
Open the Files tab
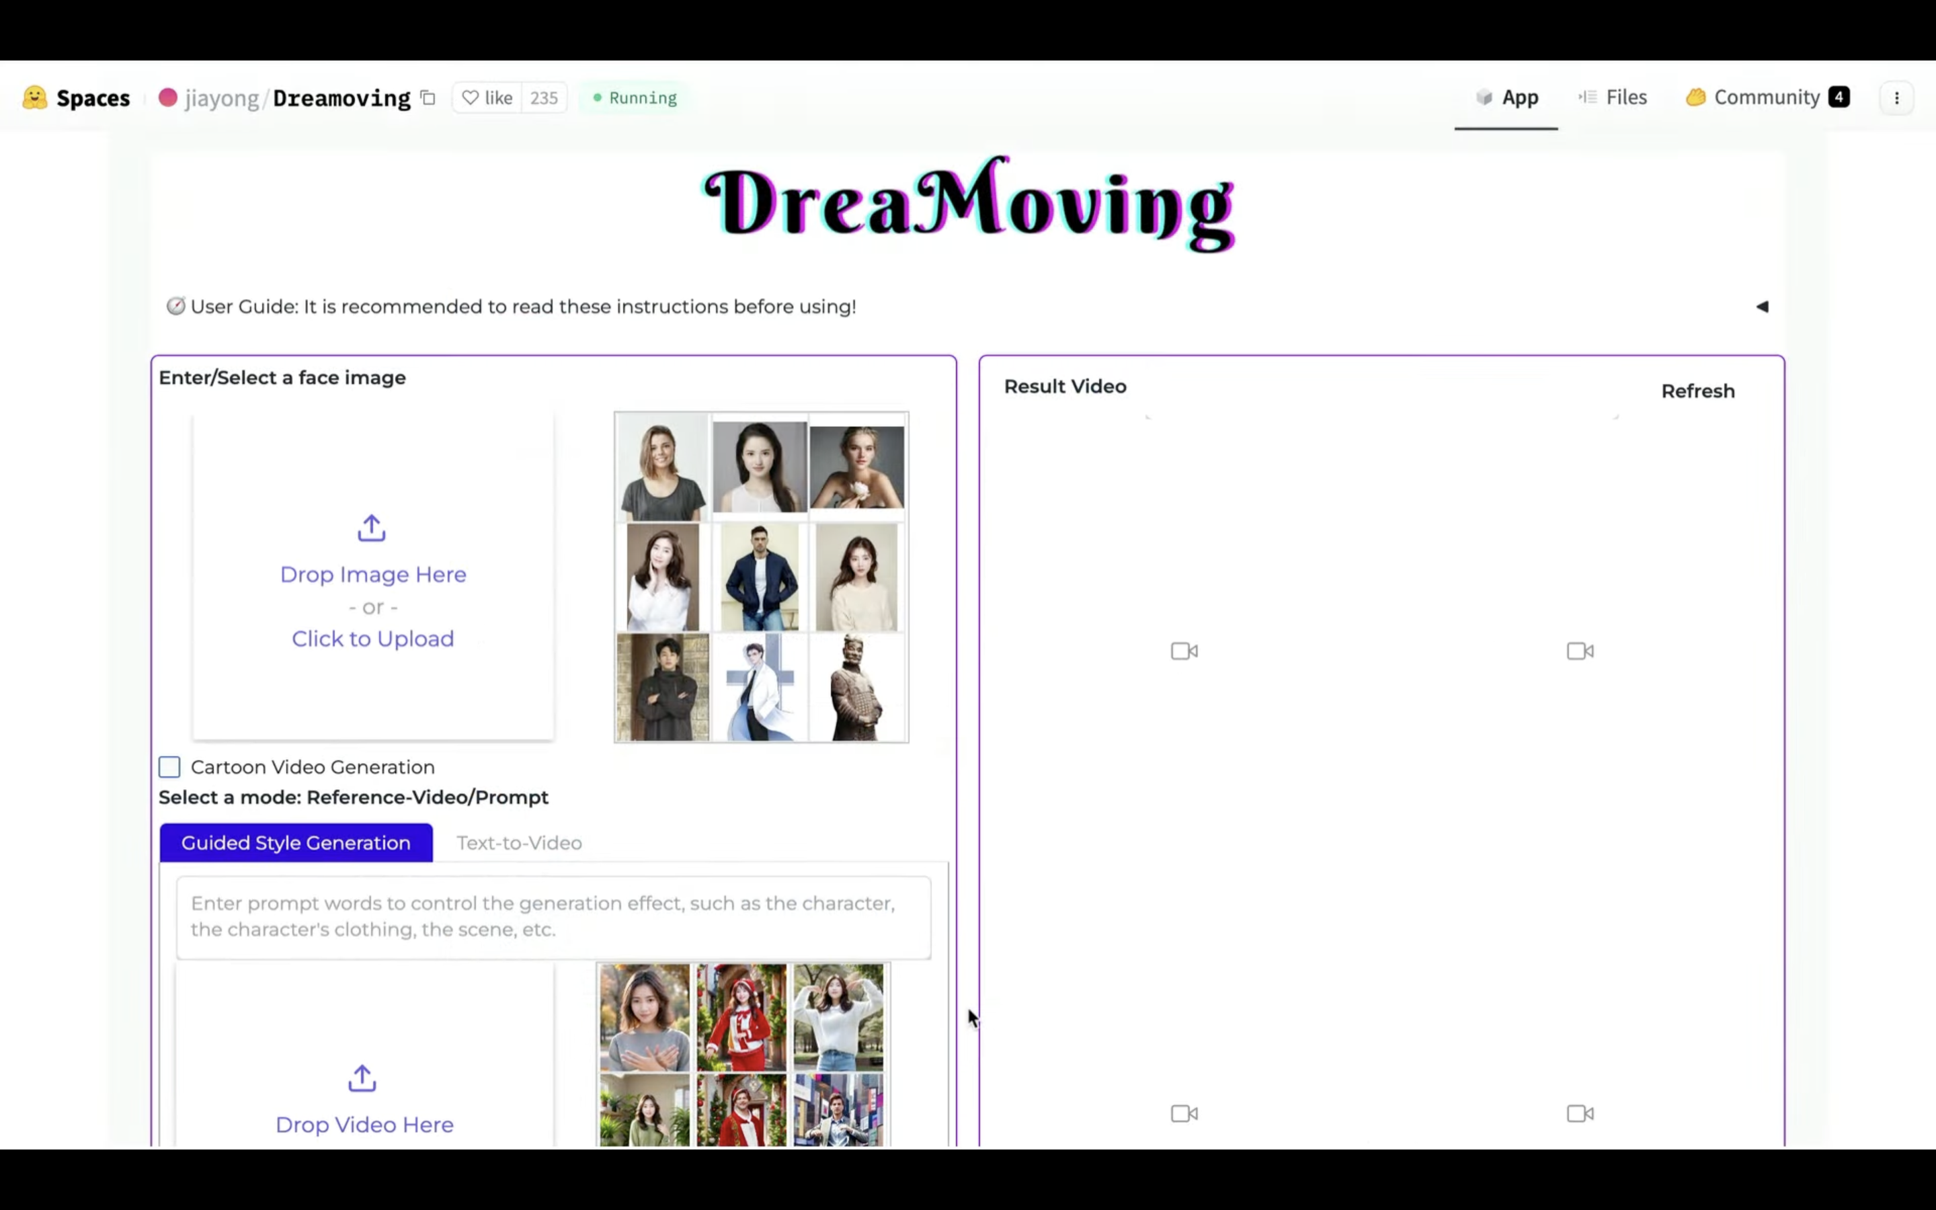[1613, 97]
